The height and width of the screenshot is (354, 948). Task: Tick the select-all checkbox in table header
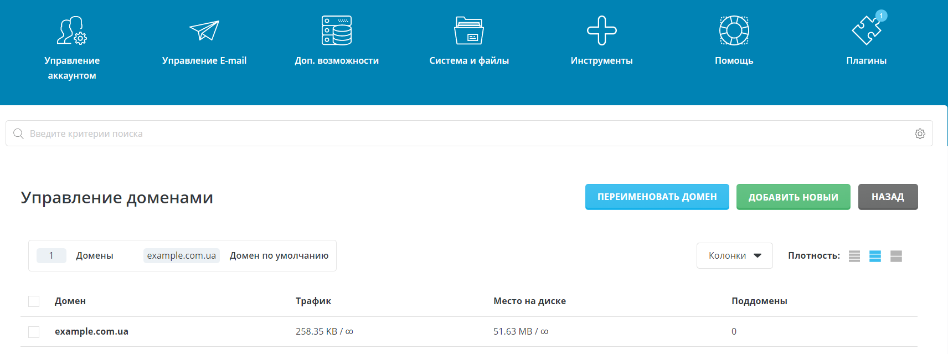[x=34, y=301]
